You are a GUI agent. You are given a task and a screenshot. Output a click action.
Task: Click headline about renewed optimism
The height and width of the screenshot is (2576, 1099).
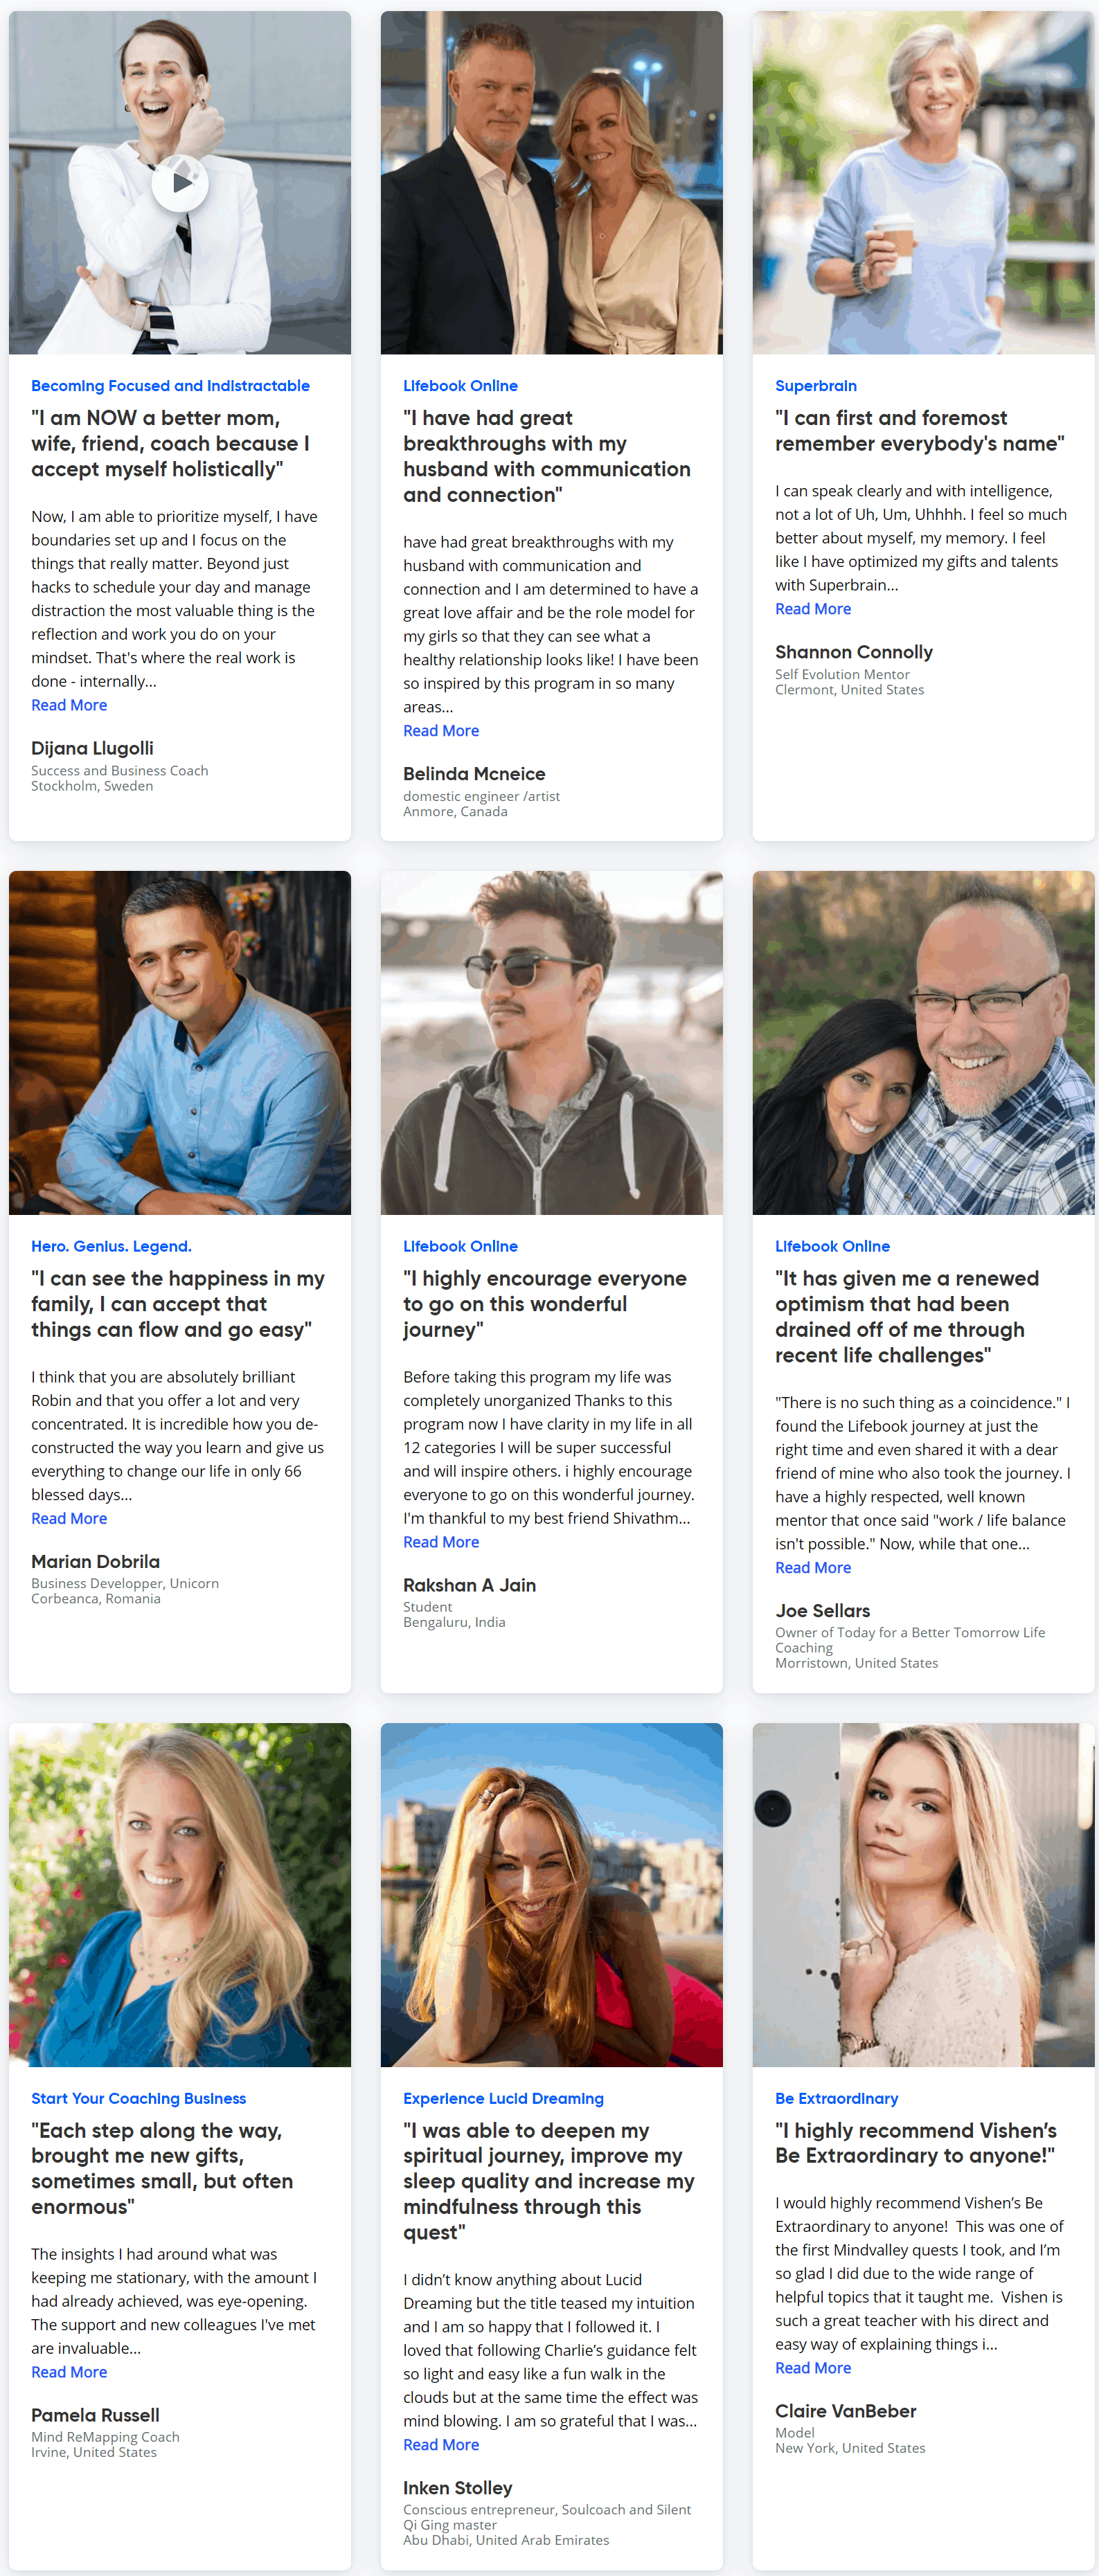[x=907, y=1317]
